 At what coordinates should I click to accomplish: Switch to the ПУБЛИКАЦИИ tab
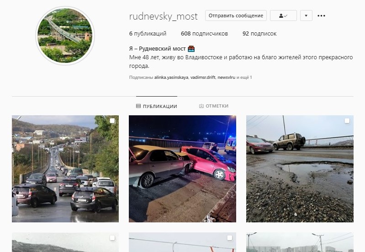[x=156, y=106]
